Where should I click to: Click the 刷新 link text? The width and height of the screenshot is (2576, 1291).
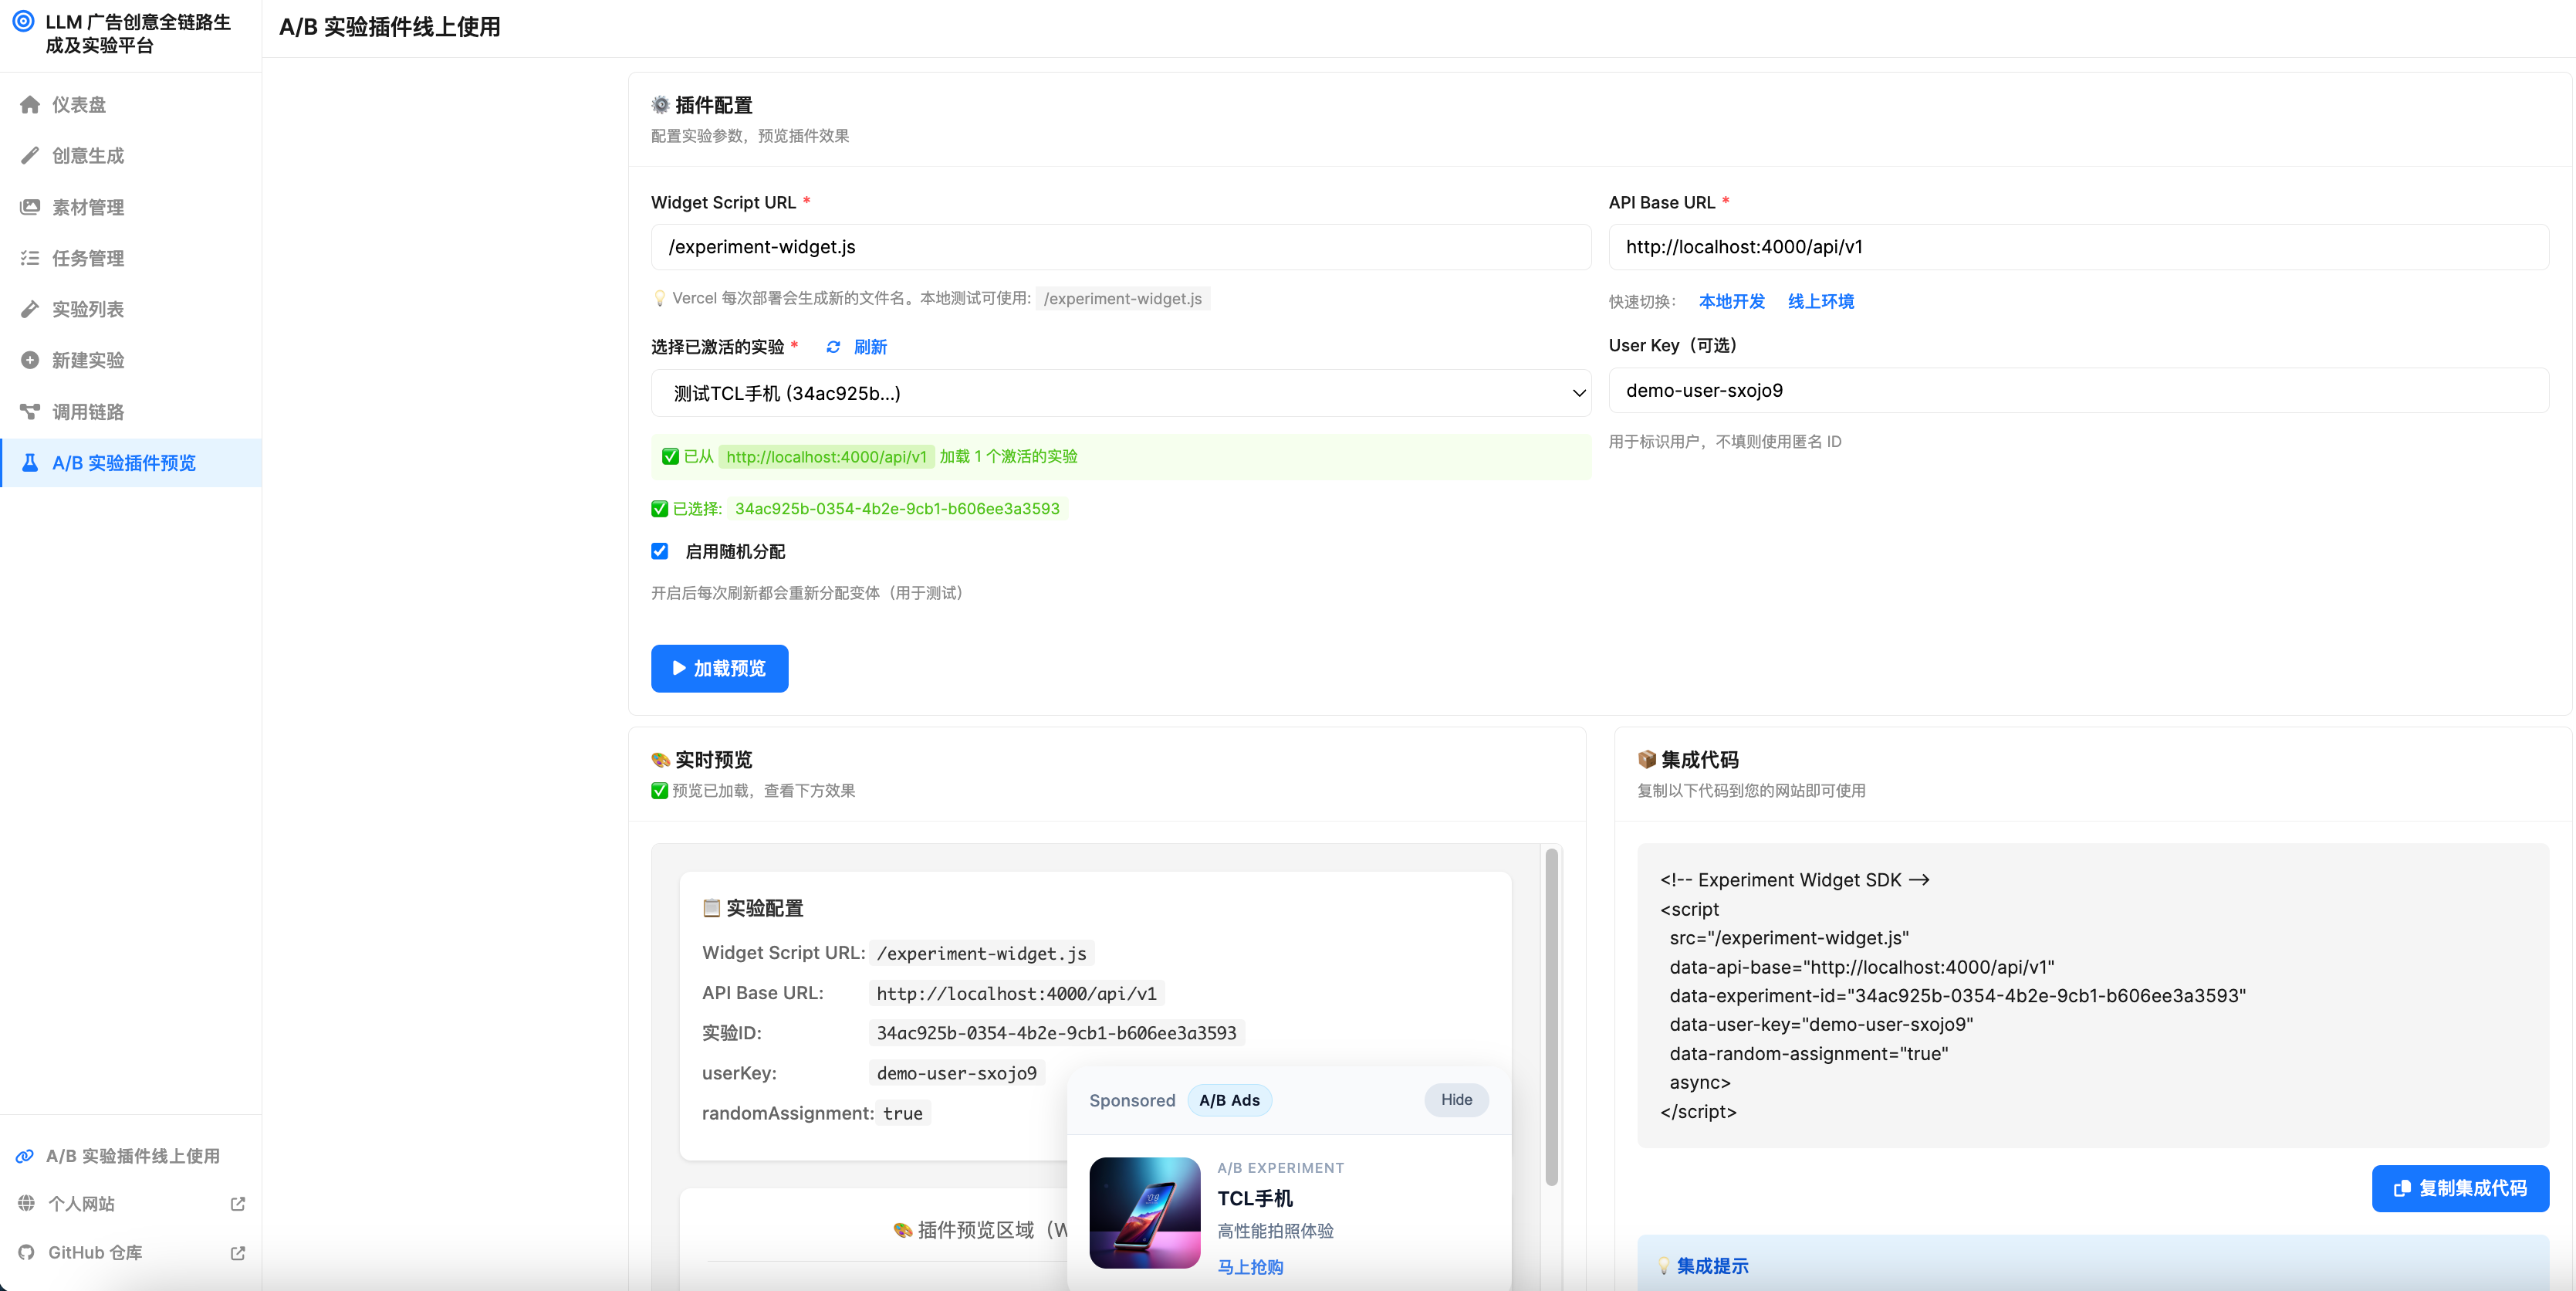[x=870, y=347]
